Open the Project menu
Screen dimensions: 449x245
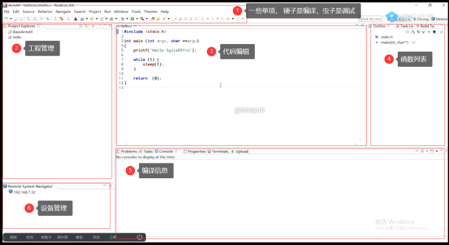click(95, 12)
